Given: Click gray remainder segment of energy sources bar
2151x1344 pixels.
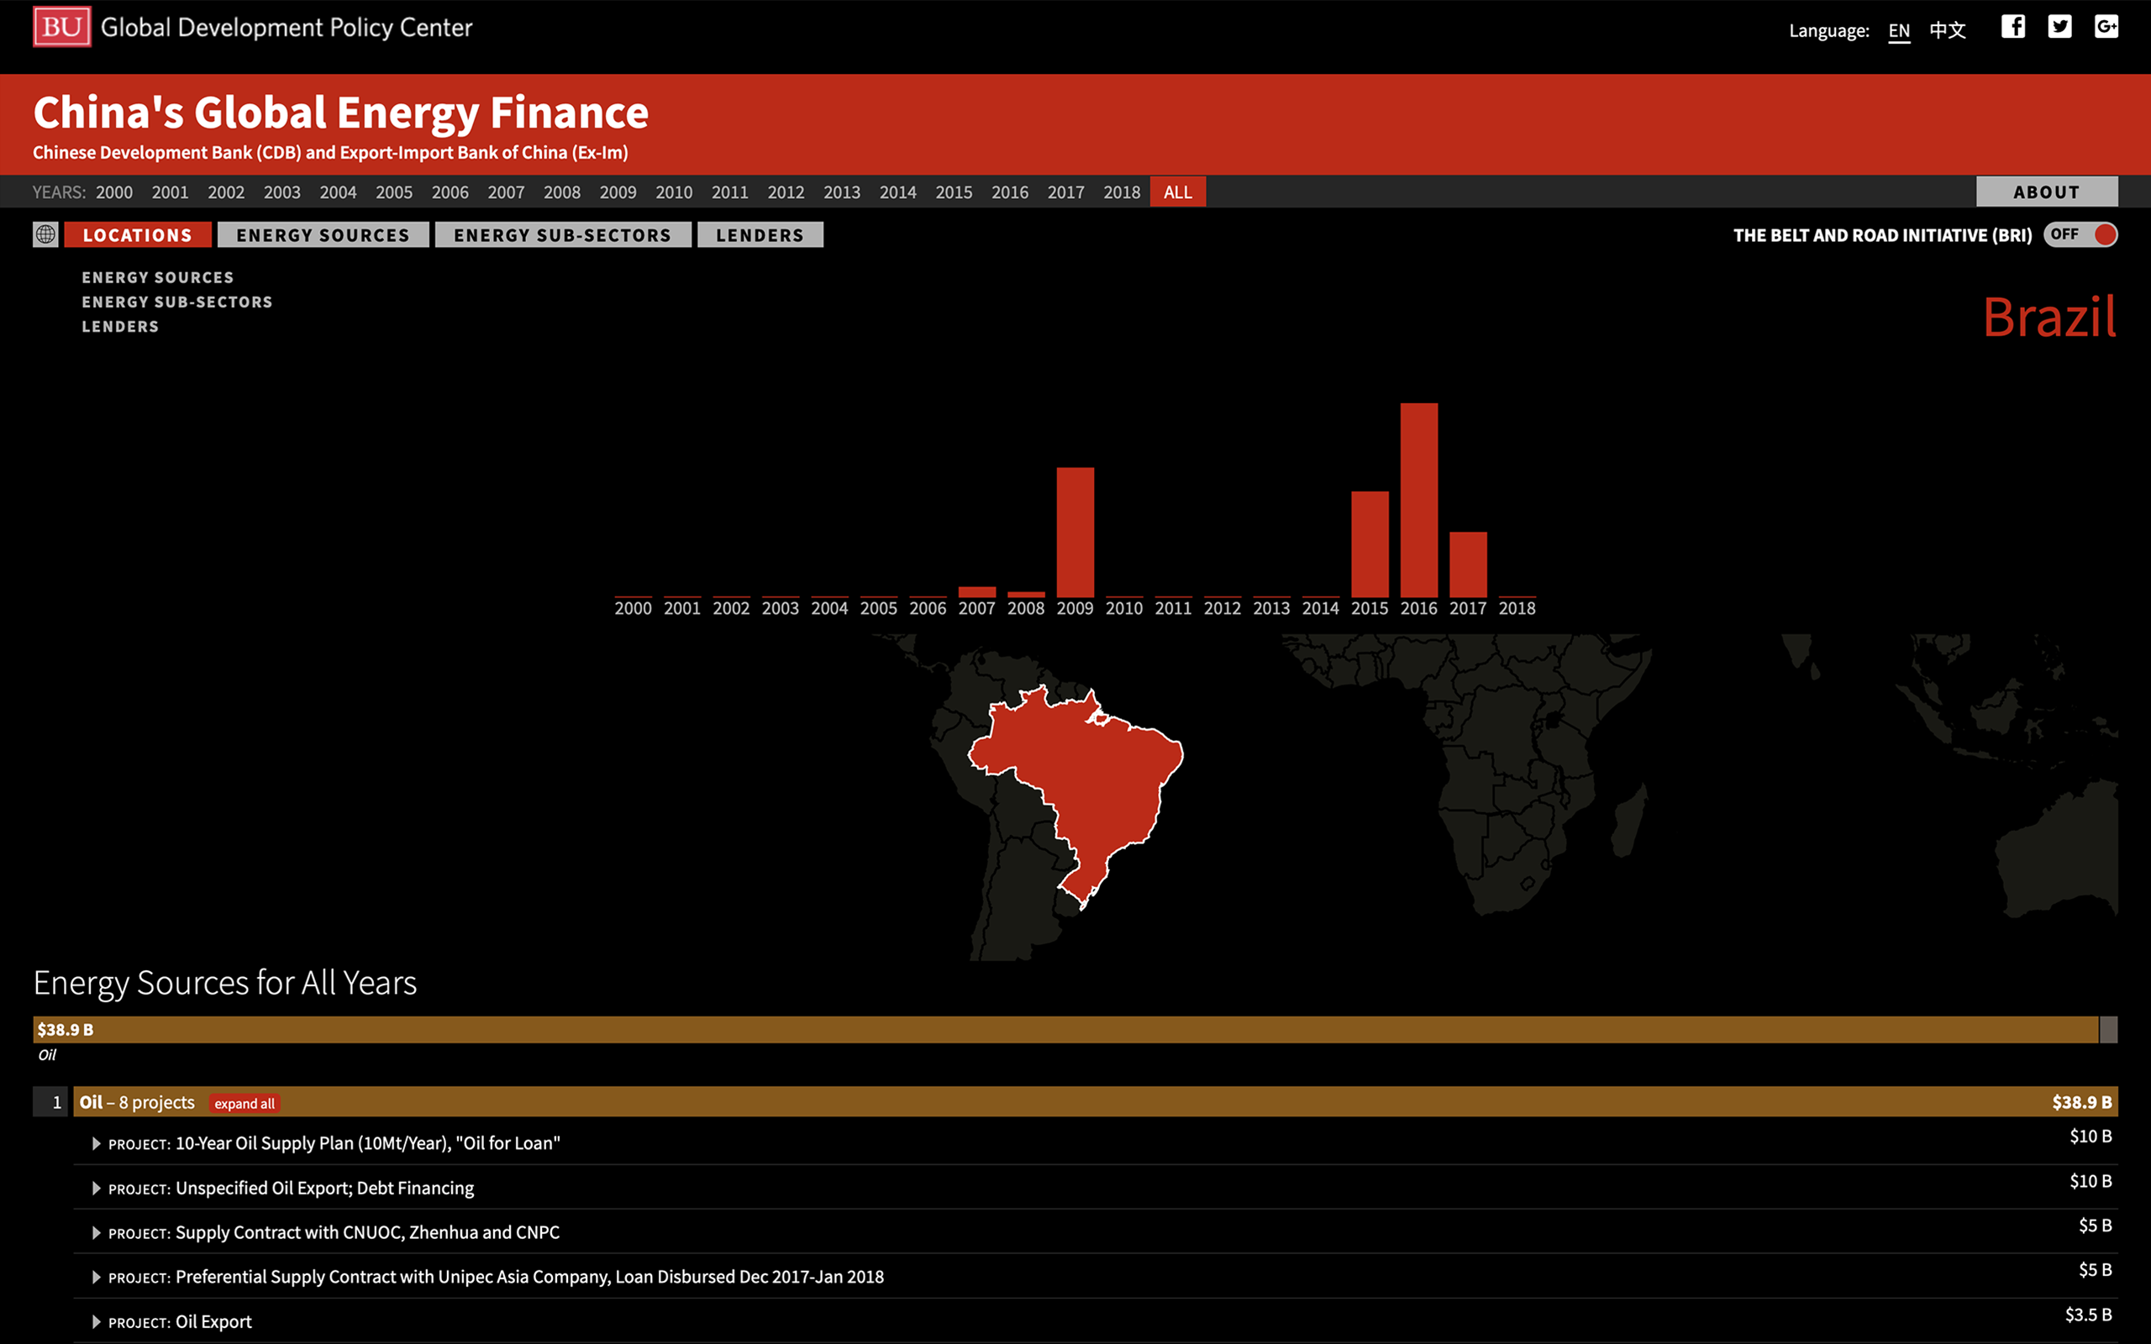Looking at the screenshot, I should point(2108,1029).
